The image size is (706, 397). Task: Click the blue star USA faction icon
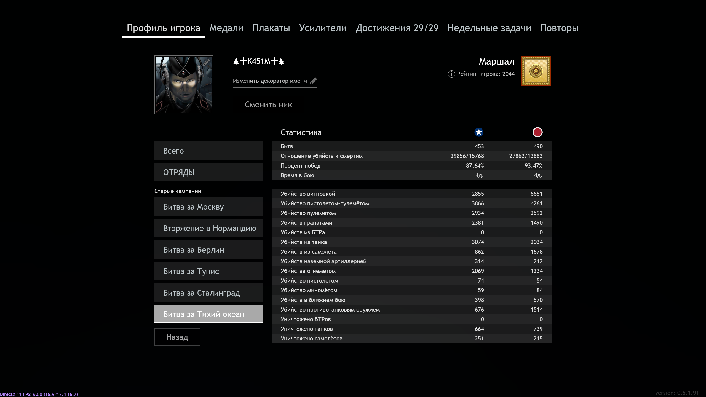click(x=479, y=132)
